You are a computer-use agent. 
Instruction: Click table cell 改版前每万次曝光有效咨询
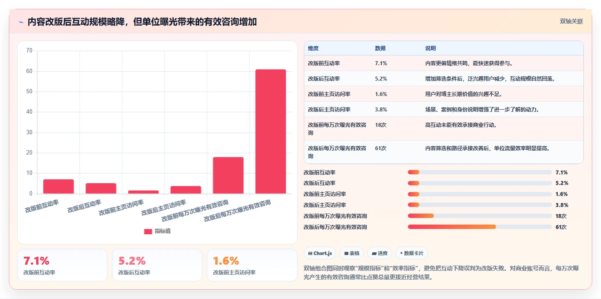click(x=337, y=129)
